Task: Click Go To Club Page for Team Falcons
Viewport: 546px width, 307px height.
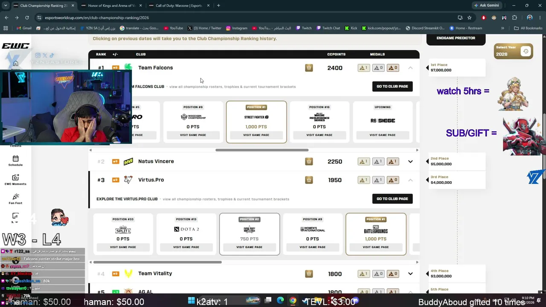Action: [392, 87]
